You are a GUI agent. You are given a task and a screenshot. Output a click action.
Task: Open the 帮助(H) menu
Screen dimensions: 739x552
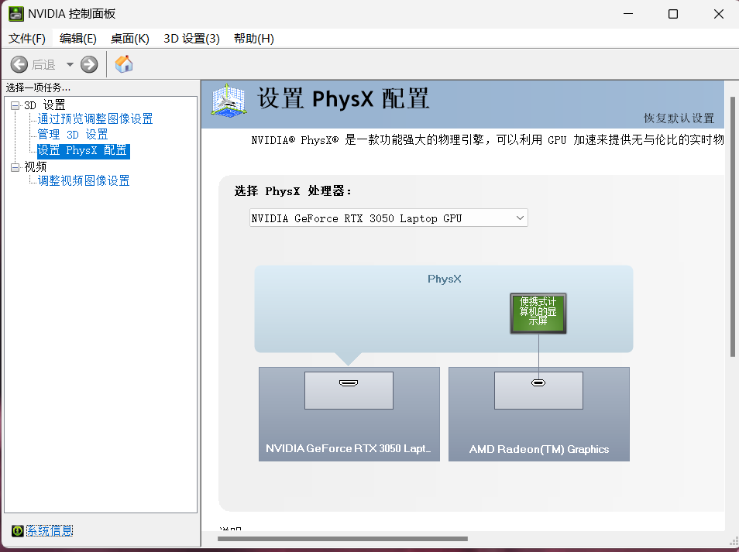point(253,39)
